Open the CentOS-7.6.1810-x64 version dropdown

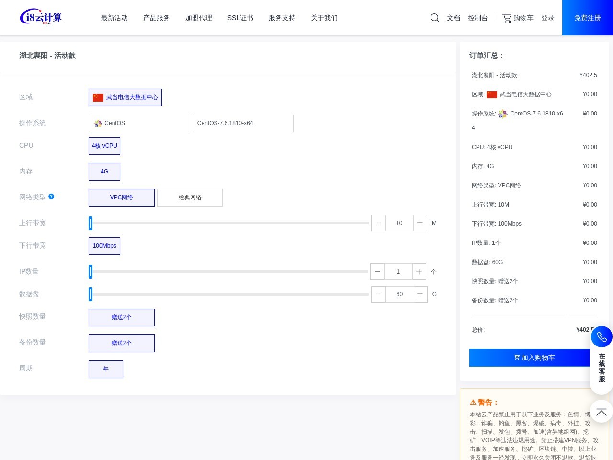click(x=243, y=123)
